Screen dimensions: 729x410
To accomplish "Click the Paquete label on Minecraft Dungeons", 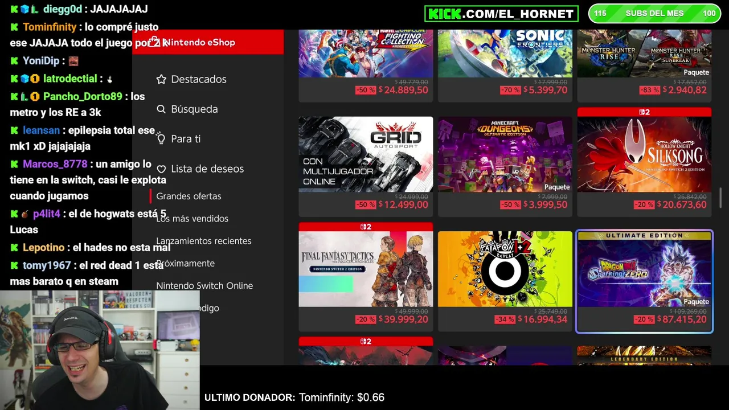I will pyautogui.click(x=557, y=187).
